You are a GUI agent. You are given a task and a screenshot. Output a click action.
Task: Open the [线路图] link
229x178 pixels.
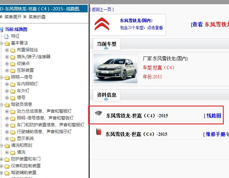(x=213, y=116)
